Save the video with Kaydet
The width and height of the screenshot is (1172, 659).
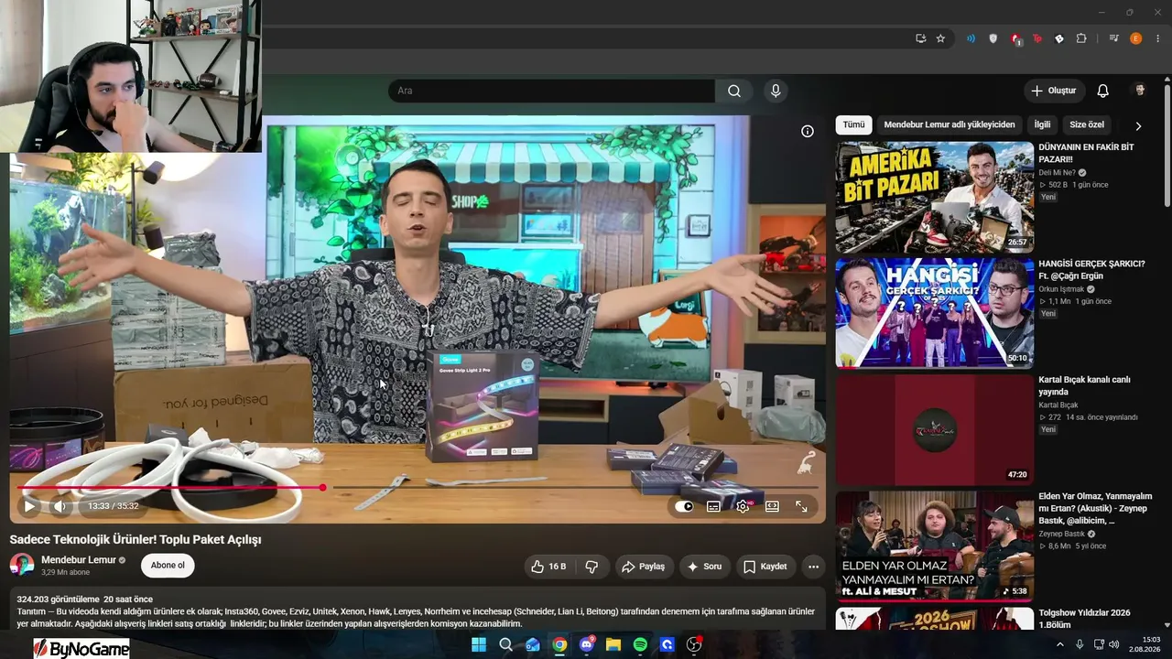pos(765,567)
